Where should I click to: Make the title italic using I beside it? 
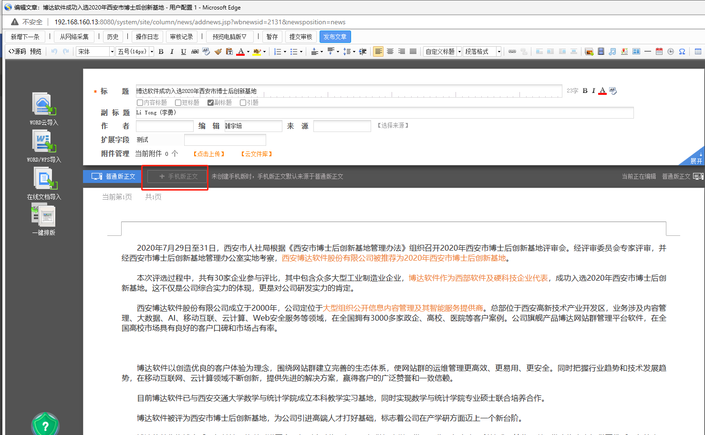593,91
